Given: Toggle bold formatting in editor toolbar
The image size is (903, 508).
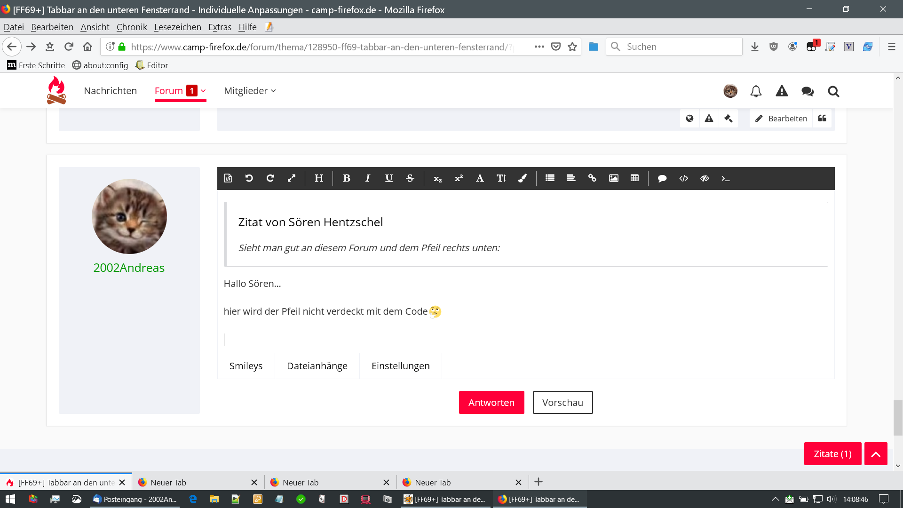Looking at the screenshot, I should pyautogui.click(x=347, y=178).
